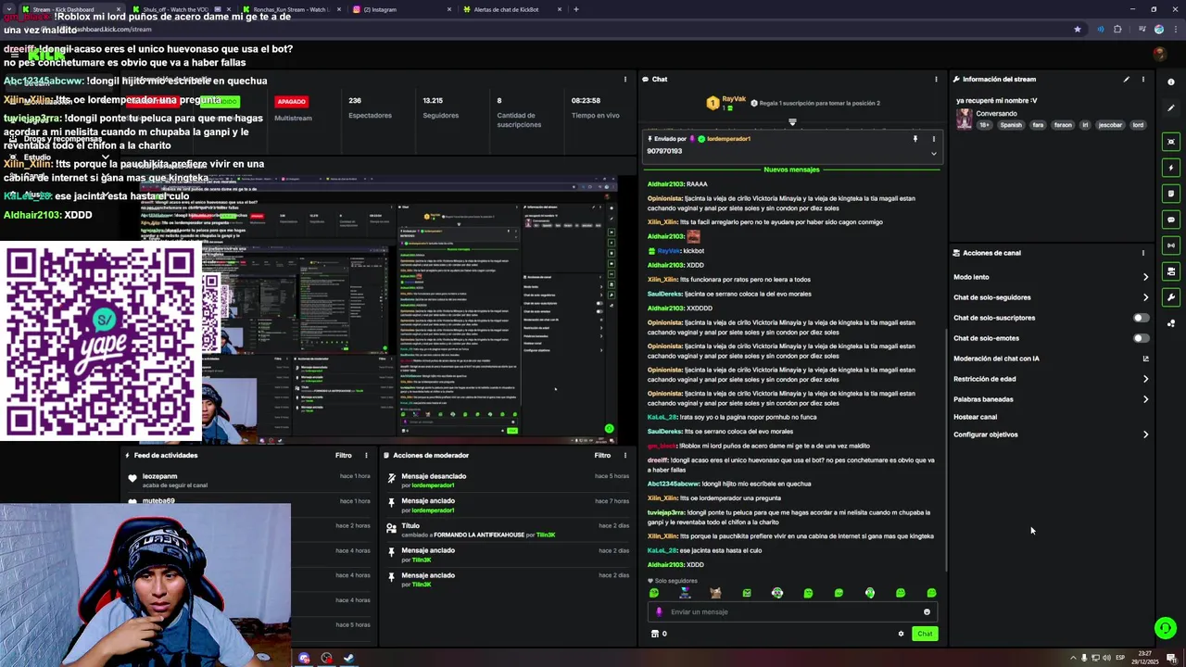Screen dimensions: 1186x667
Task: Open Moderación del chat con IA link icon
Action: 1145,359
